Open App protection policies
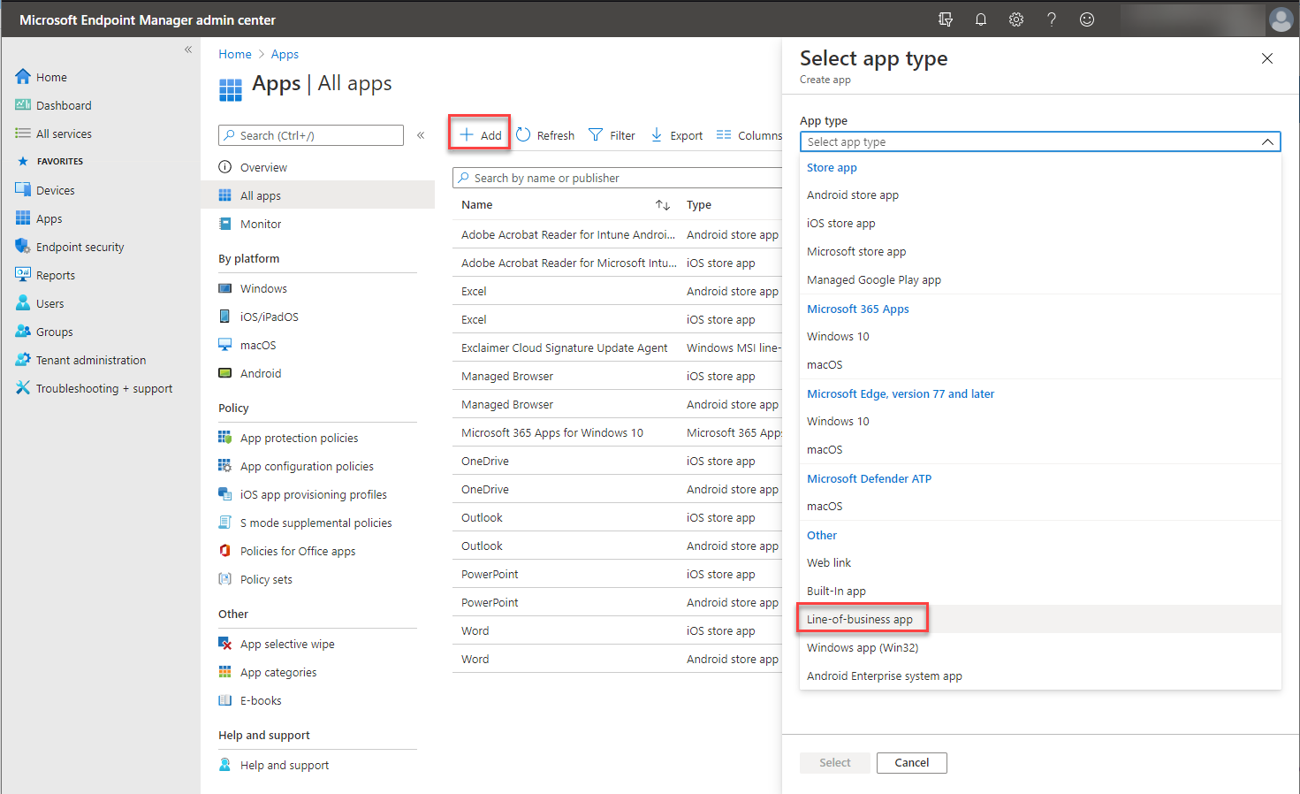The width and height of the screenshot is (1300, 794). [299, 438]
